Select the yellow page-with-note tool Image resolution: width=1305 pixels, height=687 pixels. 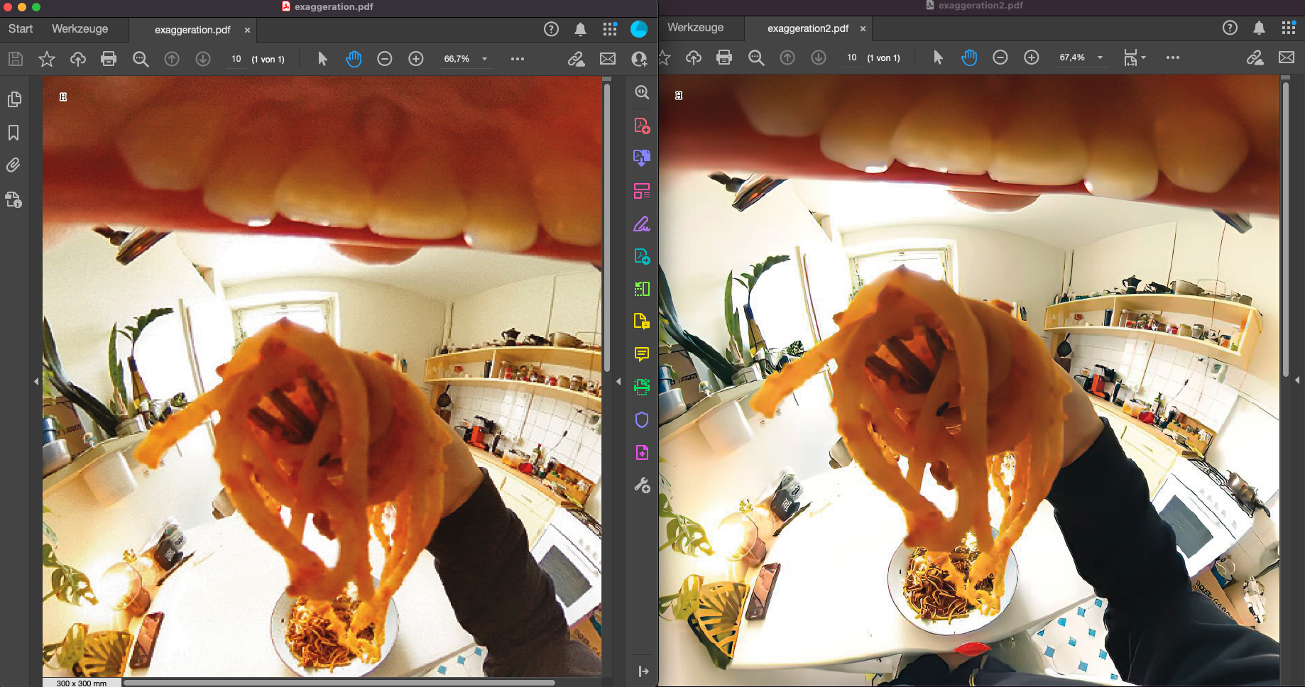tap(642, 321)
